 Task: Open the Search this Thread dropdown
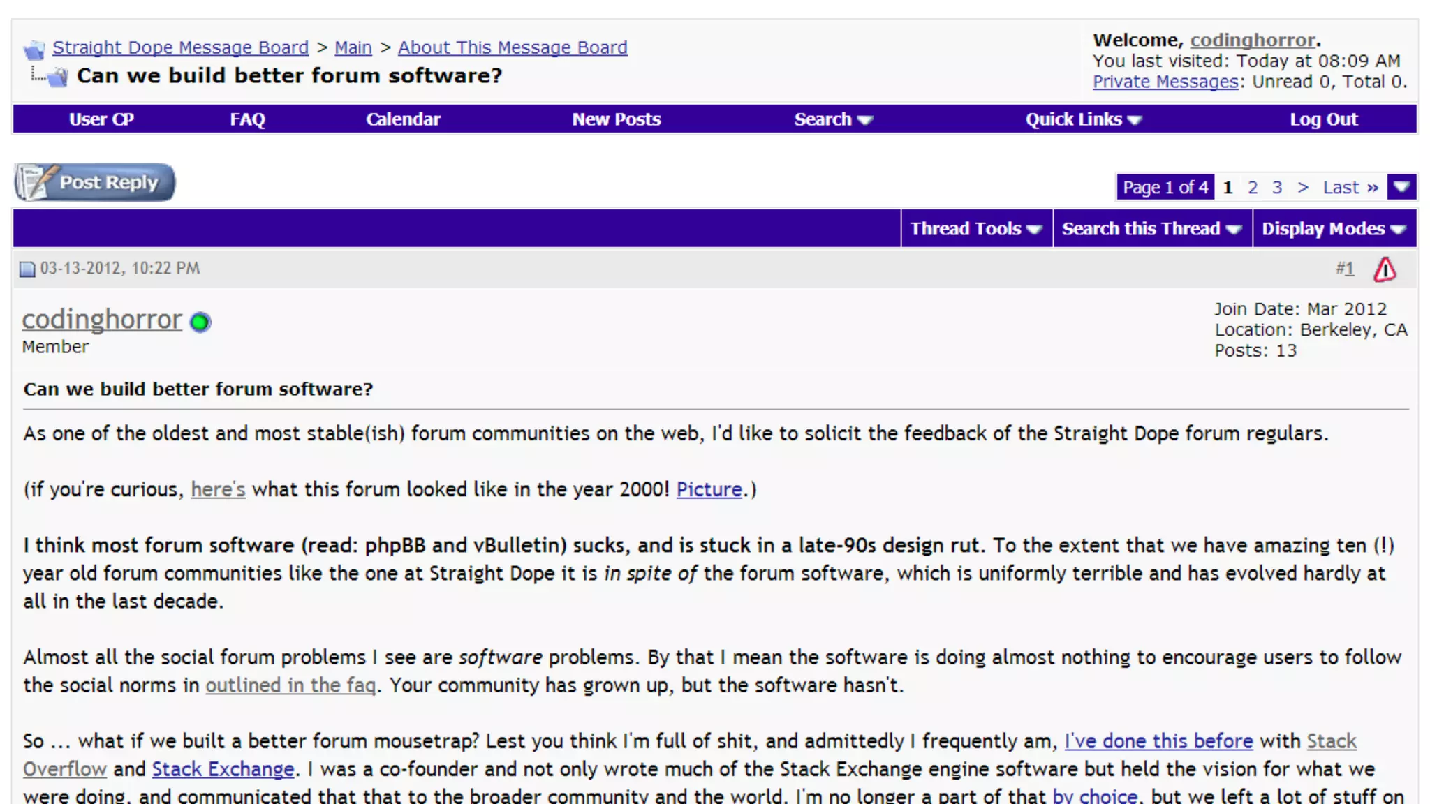[x=1151, y=229]
